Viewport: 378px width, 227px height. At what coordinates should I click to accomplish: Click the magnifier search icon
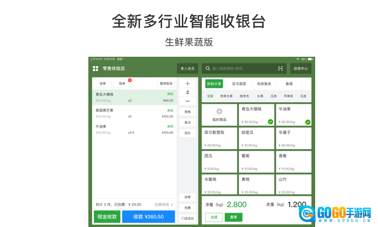click(x=207, y=69)
